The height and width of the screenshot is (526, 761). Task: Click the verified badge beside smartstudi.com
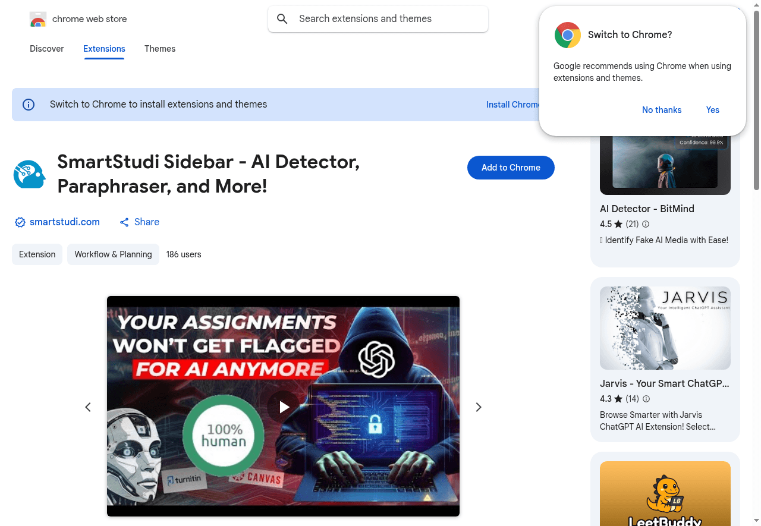tap(20, 222)
